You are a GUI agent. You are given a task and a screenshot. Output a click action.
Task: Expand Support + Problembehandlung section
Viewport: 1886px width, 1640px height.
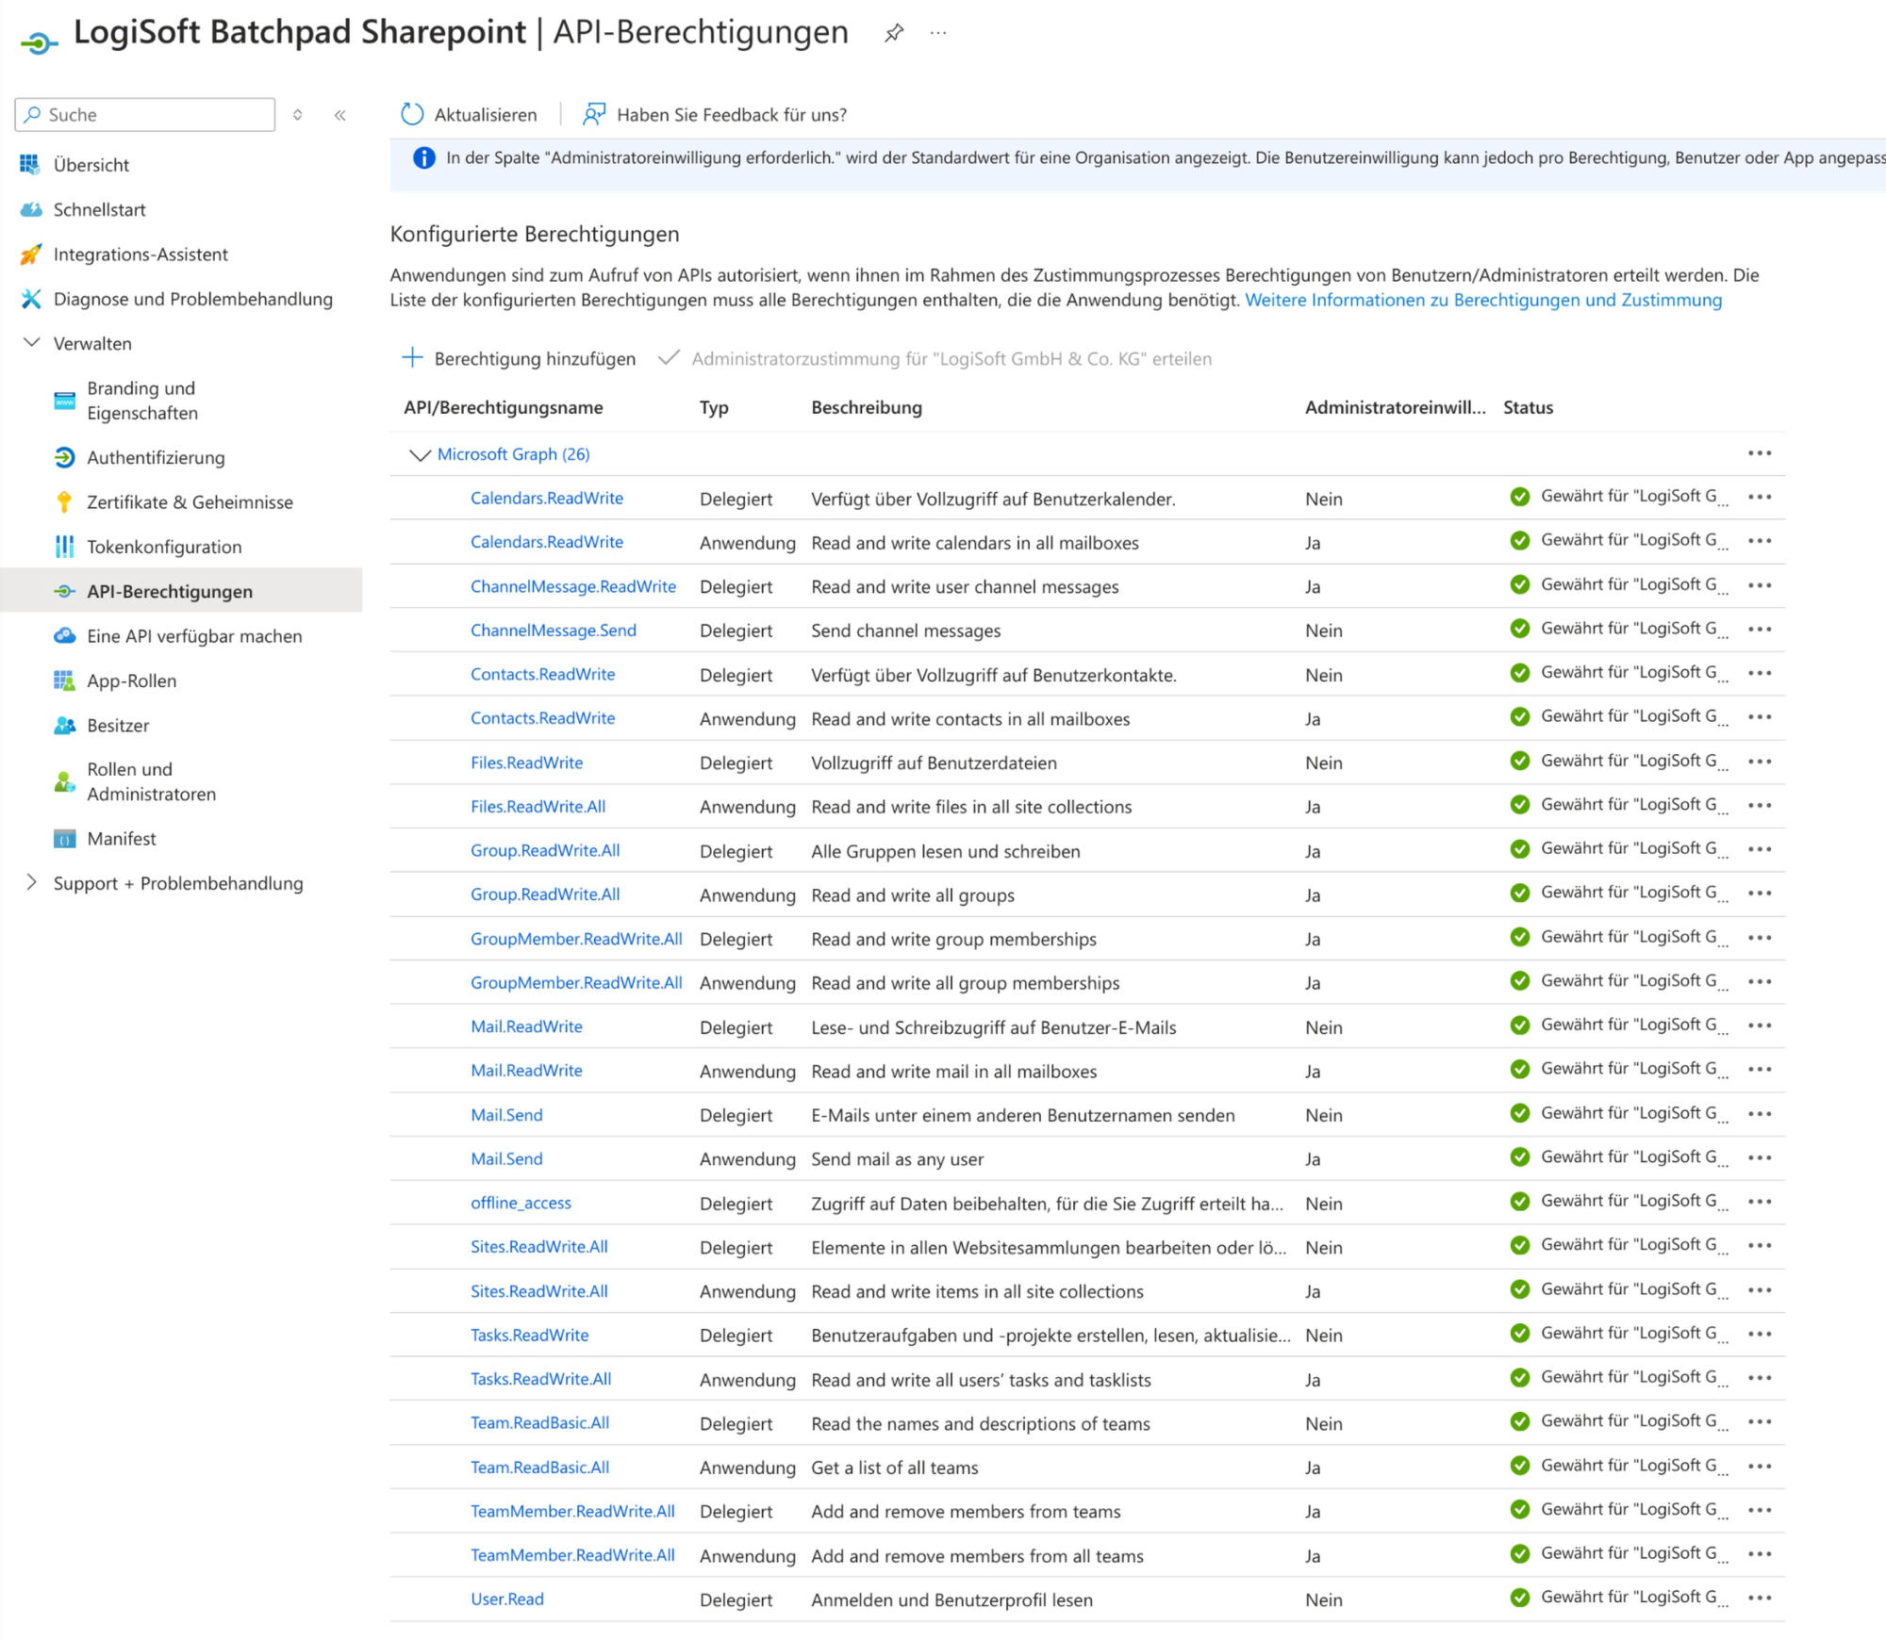point(31,882)
